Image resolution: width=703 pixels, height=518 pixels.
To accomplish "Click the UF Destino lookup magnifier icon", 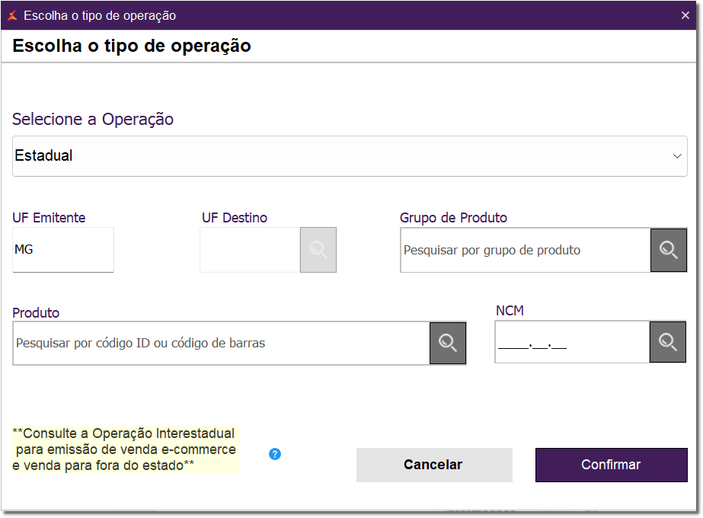I will click(318, 250).
